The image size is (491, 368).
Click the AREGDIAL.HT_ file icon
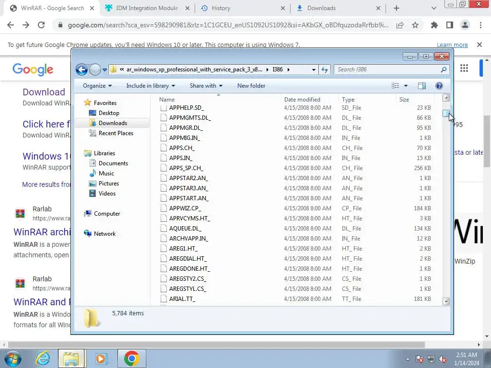[164, 258]
